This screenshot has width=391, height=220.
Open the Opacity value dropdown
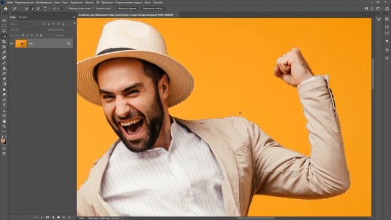69,30
